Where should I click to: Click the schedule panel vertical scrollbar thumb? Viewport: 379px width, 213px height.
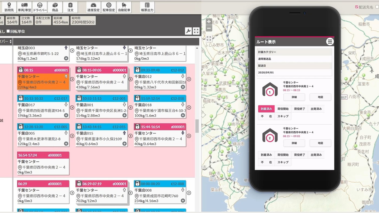click(197, 126)
